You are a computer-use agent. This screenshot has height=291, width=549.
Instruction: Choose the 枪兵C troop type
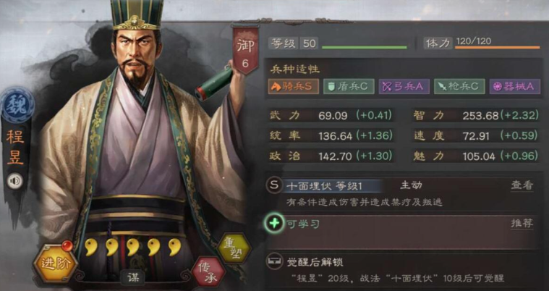pos(460,87)
